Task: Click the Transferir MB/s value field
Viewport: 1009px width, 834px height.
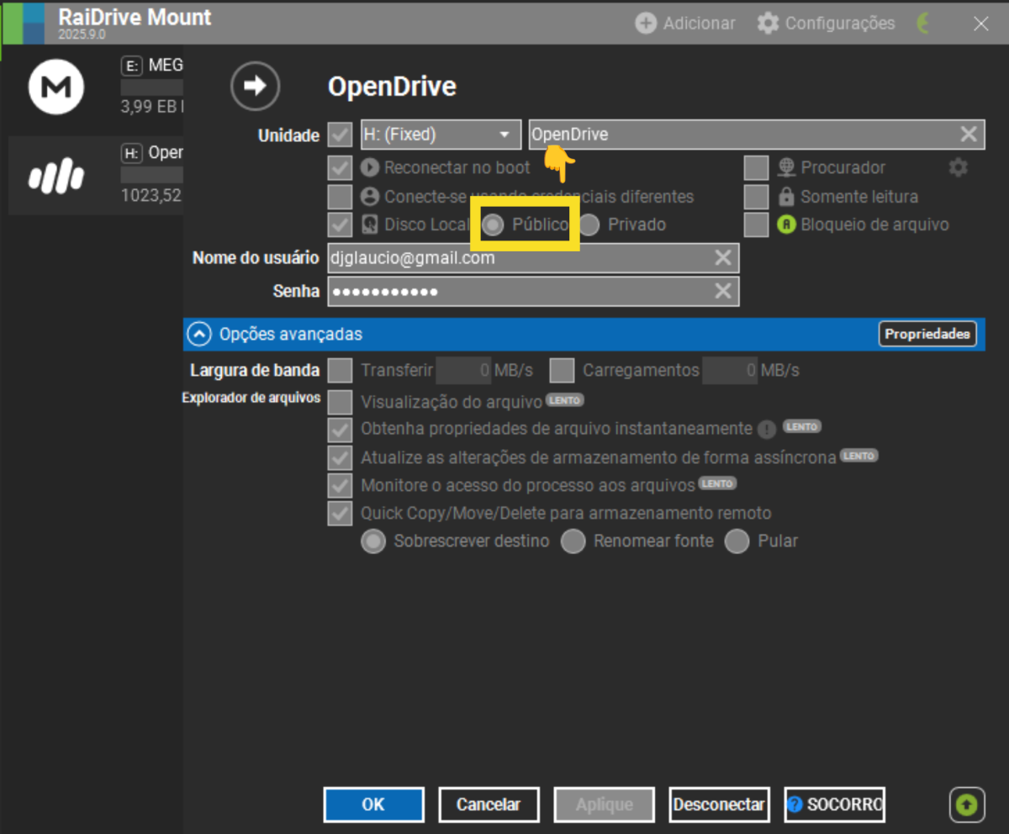Action: [464, 370]
